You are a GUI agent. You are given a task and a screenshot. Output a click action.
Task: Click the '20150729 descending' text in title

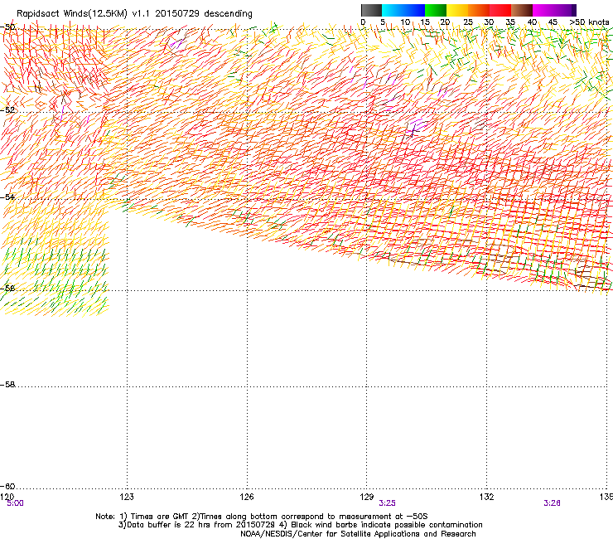coord(203,14)
